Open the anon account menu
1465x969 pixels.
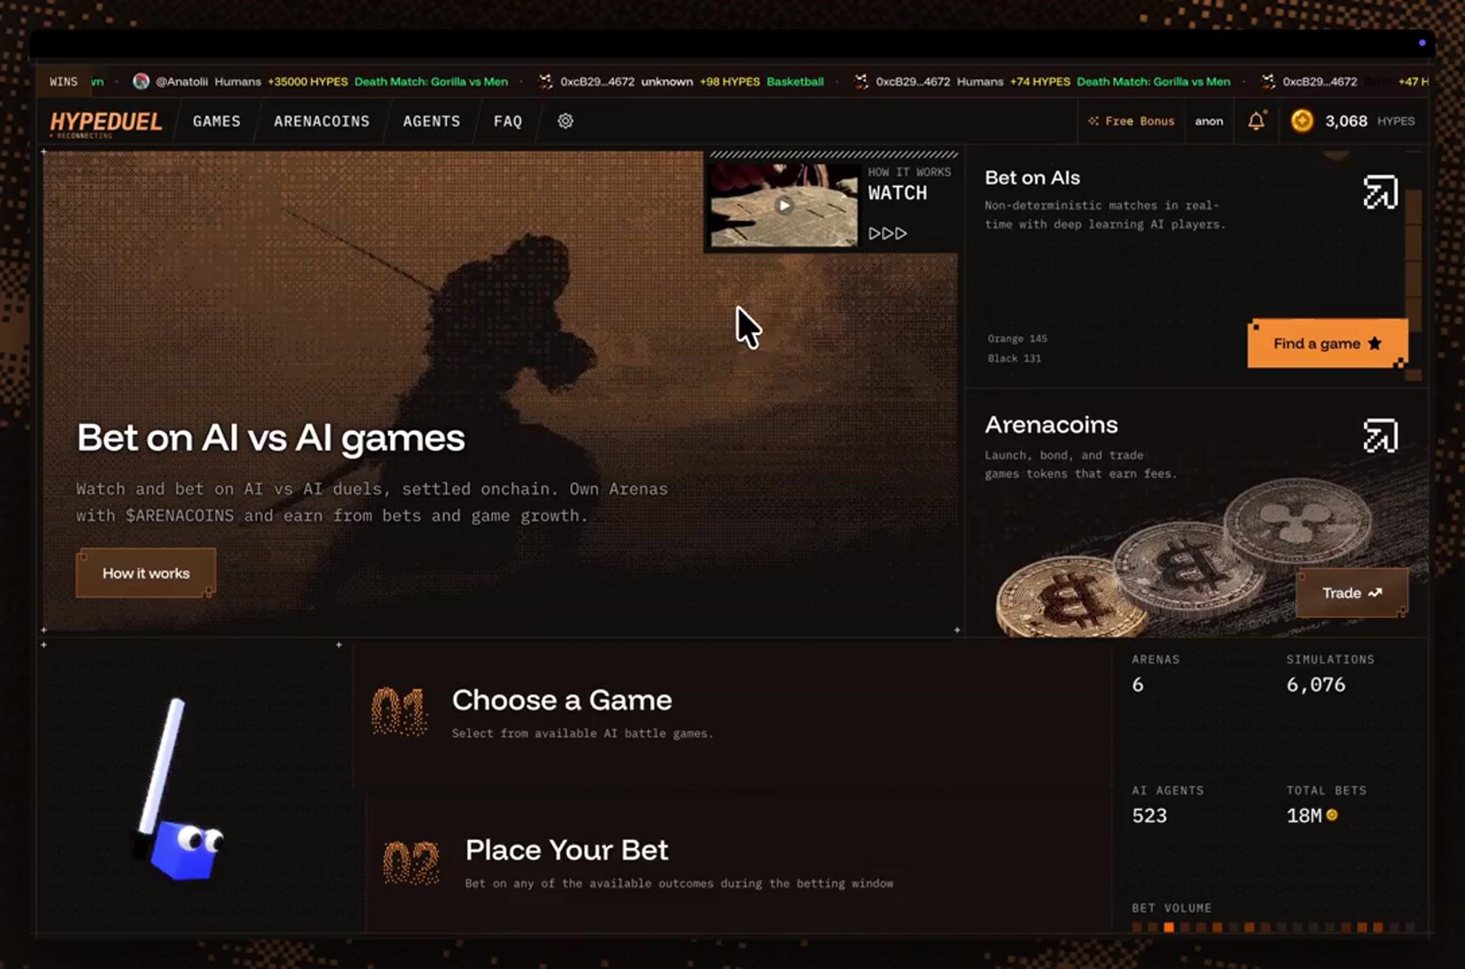point(1209,121)
